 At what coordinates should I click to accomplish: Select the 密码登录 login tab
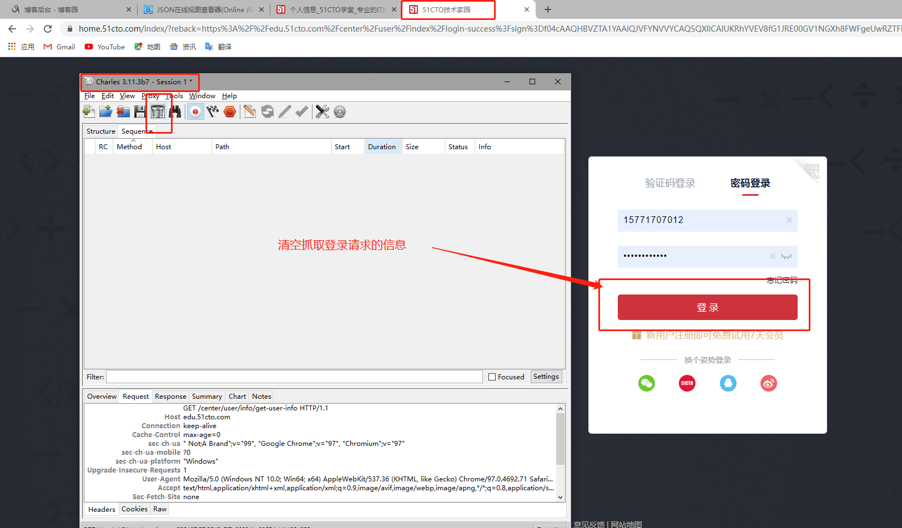point(750,183)
